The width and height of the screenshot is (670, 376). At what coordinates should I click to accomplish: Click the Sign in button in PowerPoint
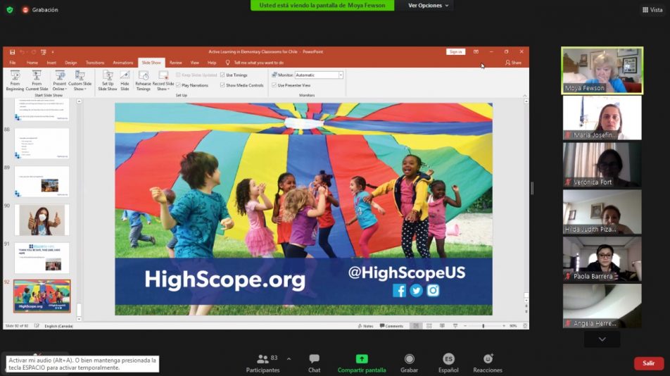455,51
